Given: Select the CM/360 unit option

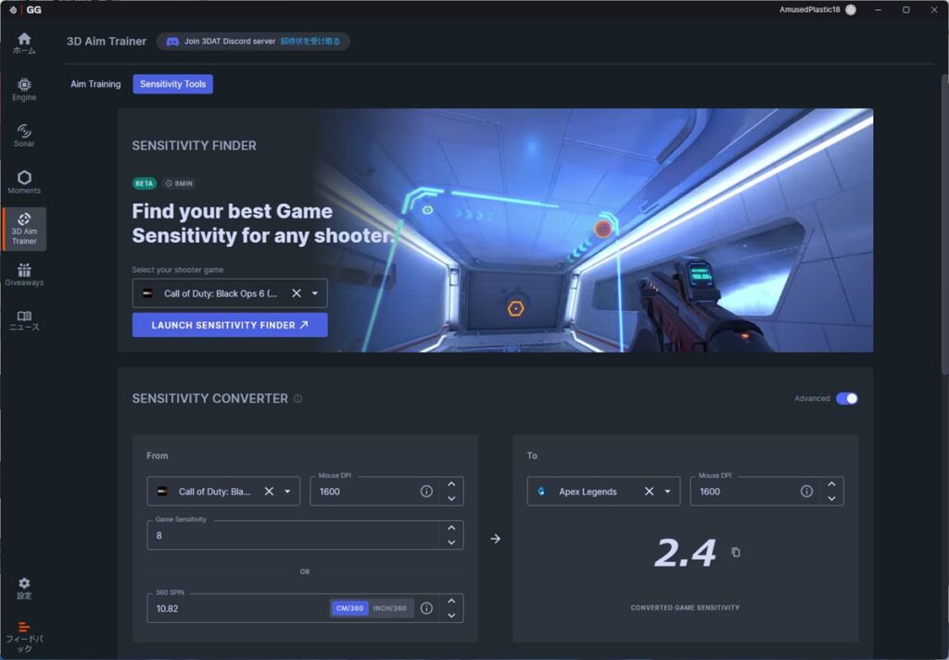Looking at the screenshot, I should (x=349, y=608).
